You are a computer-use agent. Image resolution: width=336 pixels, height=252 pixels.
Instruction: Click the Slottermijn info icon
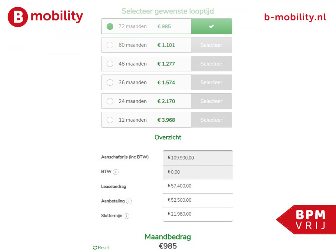click(126, 216)
